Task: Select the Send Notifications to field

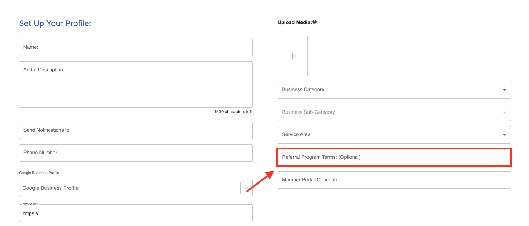Action: (x=136, y=130)
